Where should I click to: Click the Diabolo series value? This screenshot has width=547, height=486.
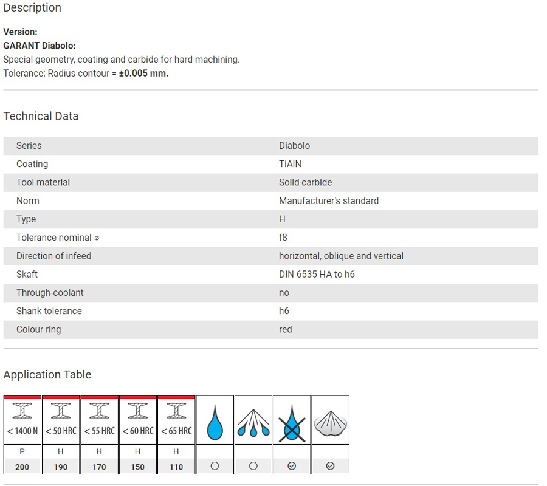pyautogui.click(x=294, y=146)
